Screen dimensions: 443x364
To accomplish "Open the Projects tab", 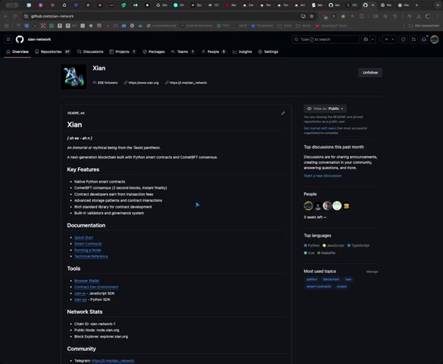I will [x=123, y=52].
